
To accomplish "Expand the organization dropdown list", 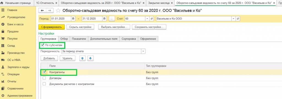I will pos(234,19).
